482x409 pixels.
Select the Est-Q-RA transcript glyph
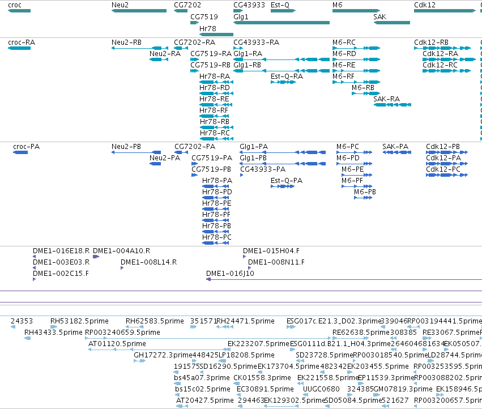(283, 82)
